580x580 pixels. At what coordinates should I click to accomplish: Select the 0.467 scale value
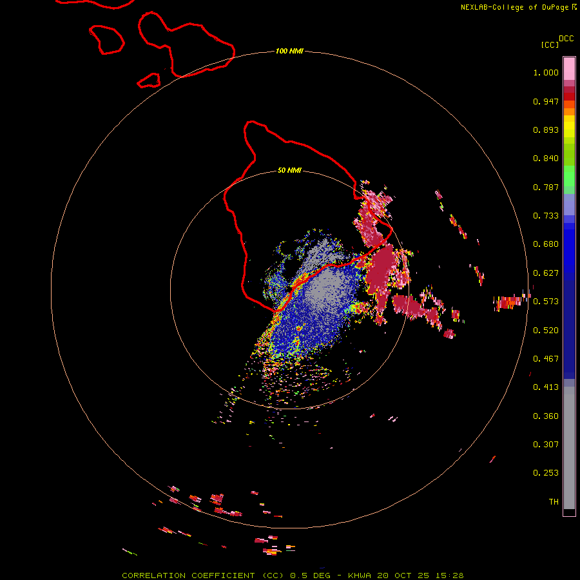pos(546,359)
